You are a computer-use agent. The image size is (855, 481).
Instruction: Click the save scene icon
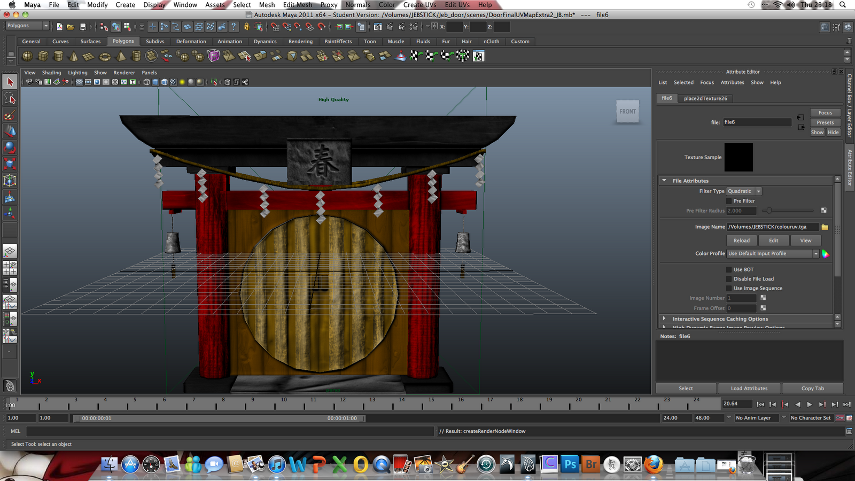pyautogui.click(x=82, y=26)
